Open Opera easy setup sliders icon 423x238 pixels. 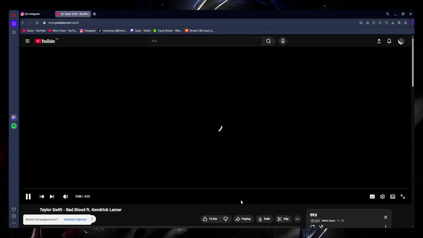coord(399,23)
